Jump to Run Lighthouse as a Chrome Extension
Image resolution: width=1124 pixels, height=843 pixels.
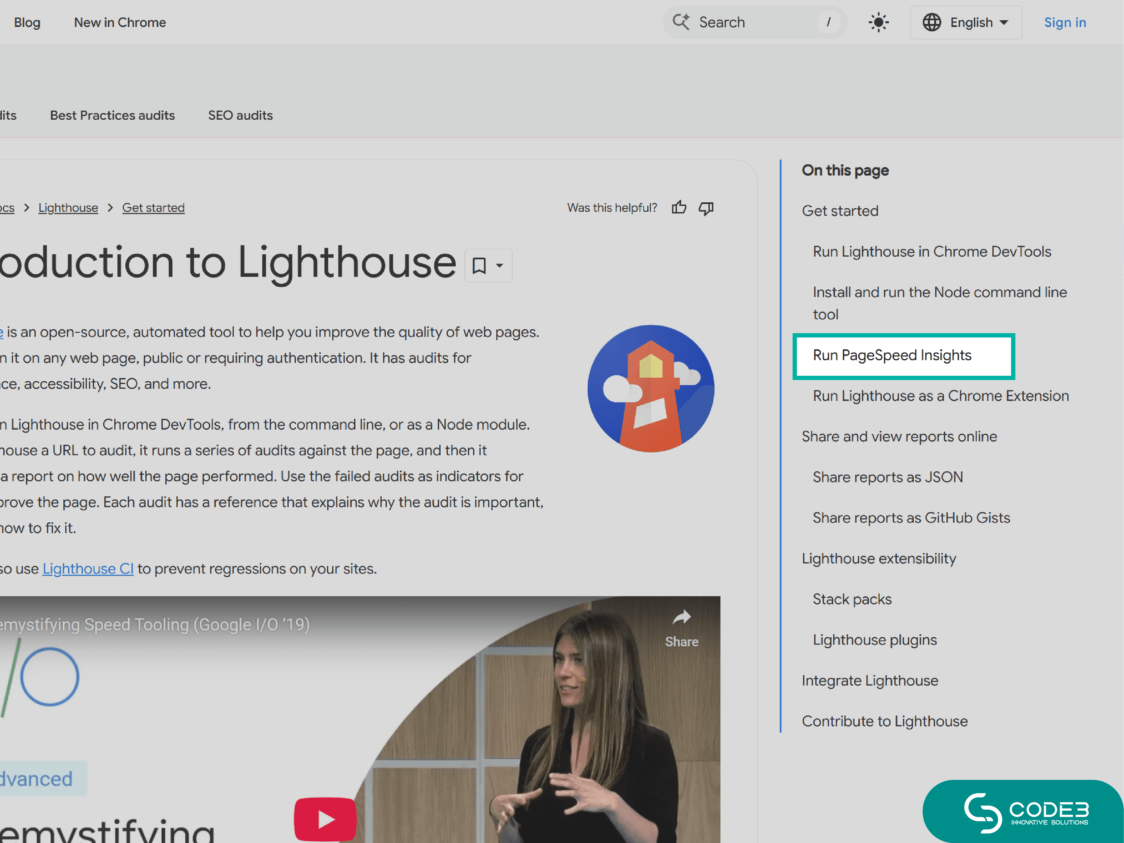(x=941, y=396)
